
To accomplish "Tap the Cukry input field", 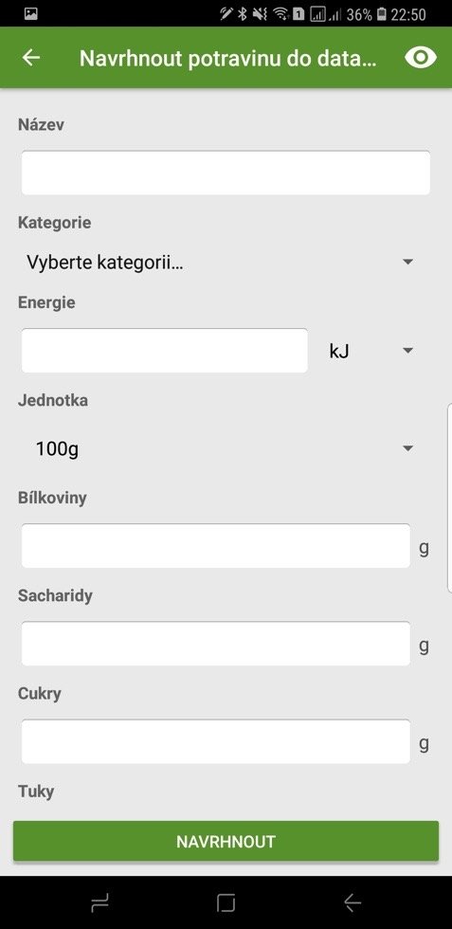I will pyautogui.click(x=216, y=741).
